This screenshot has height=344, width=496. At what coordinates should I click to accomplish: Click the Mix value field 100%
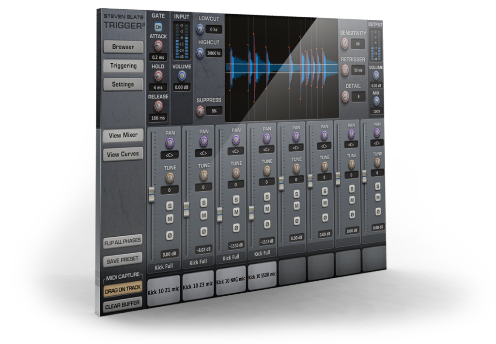[x=376, y=112]
